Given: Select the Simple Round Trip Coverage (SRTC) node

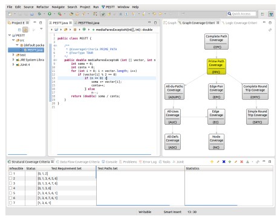Looking at the screenshot, I should [257, 117].
